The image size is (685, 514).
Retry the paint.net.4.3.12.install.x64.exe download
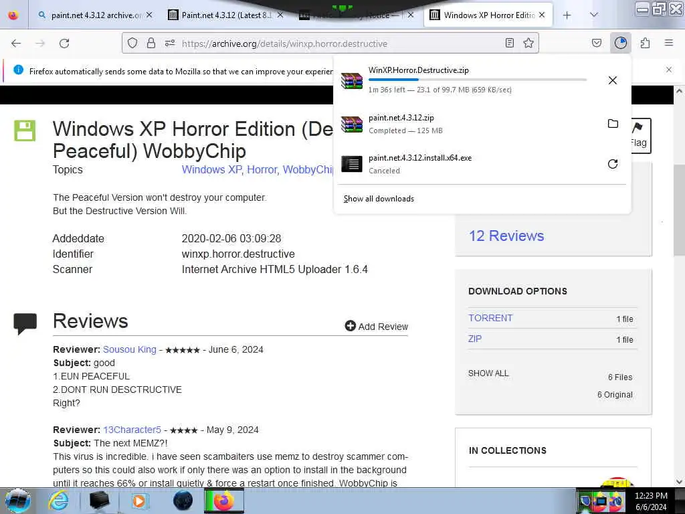click(x=613, y=164)
